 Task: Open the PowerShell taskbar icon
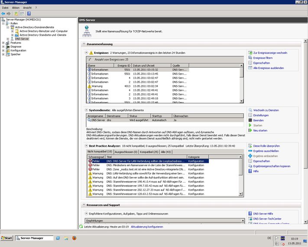[58, 238]
